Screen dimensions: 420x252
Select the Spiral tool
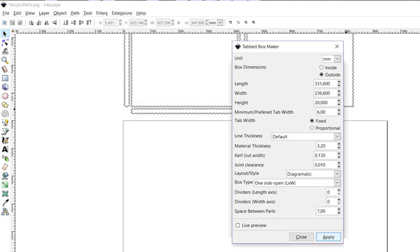pos(5,113)
